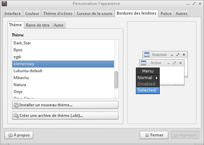The image size is (204, 145).
Task: Click the theme list scrollbar thumb
Action: pyautogui.click(x=116, y=80)
